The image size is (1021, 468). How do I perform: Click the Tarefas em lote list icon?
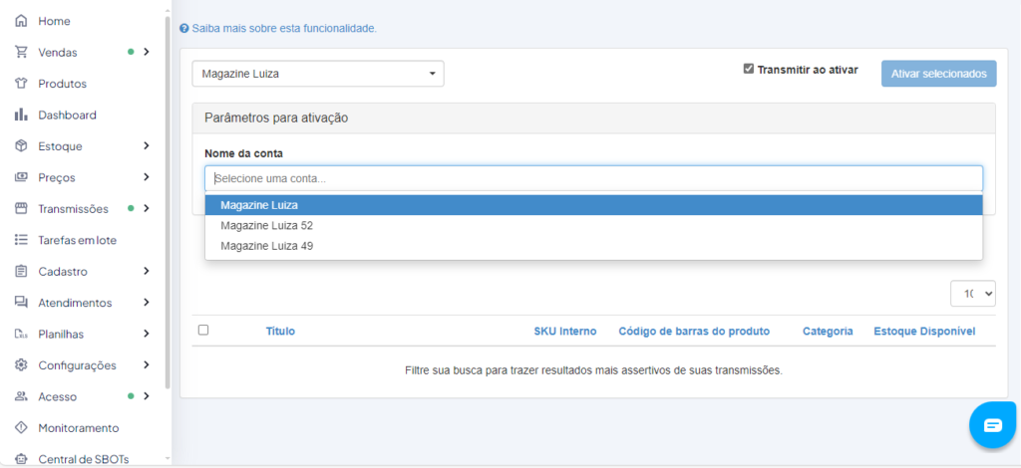21,240
